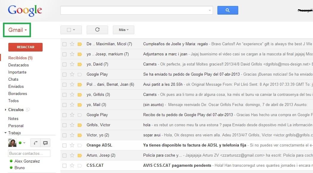
Task: Star the Orange ADSL email
Action: [72, 145]
